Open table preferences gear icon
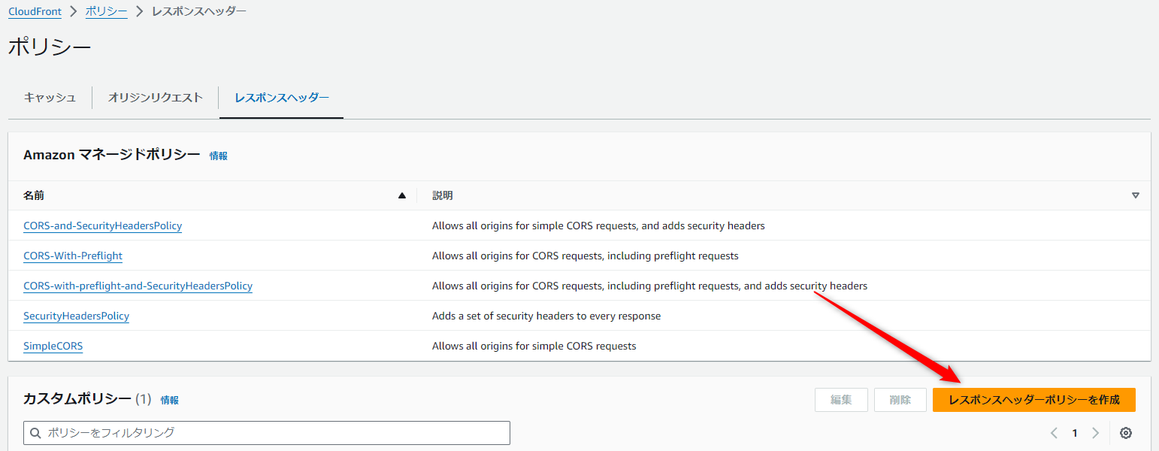This screenshot has height=451, width=1159. (1125, 433)
